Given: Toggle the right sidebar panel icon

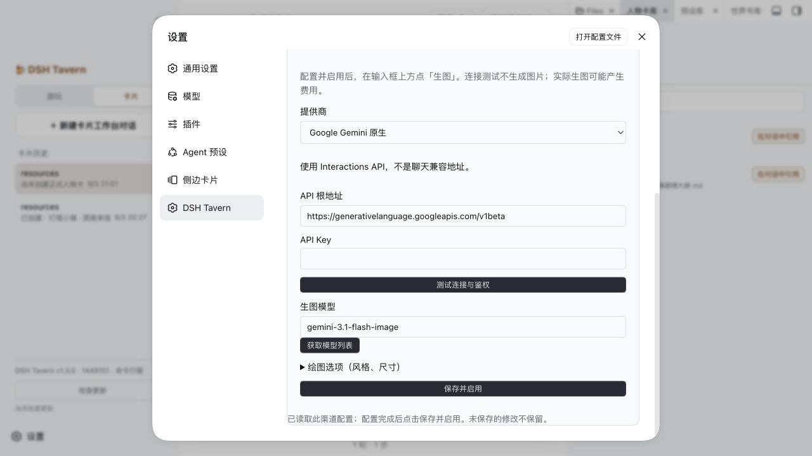Looking at the screenshot, I should pos(797,11).
